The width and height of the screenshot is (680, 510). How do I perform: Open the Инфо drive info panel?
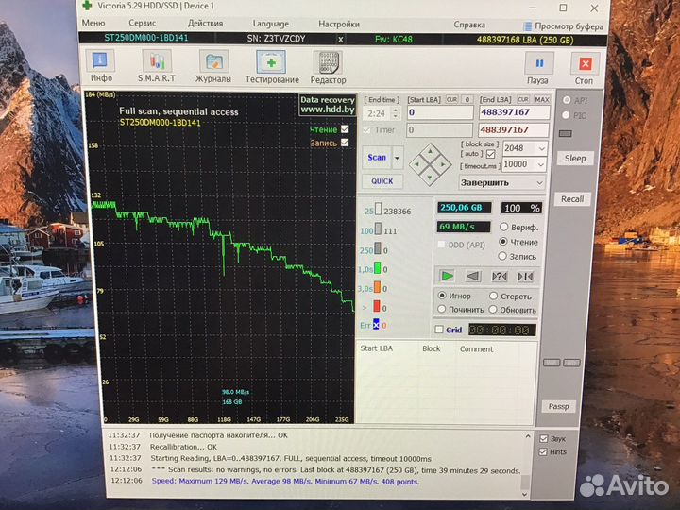coord(100,67)
